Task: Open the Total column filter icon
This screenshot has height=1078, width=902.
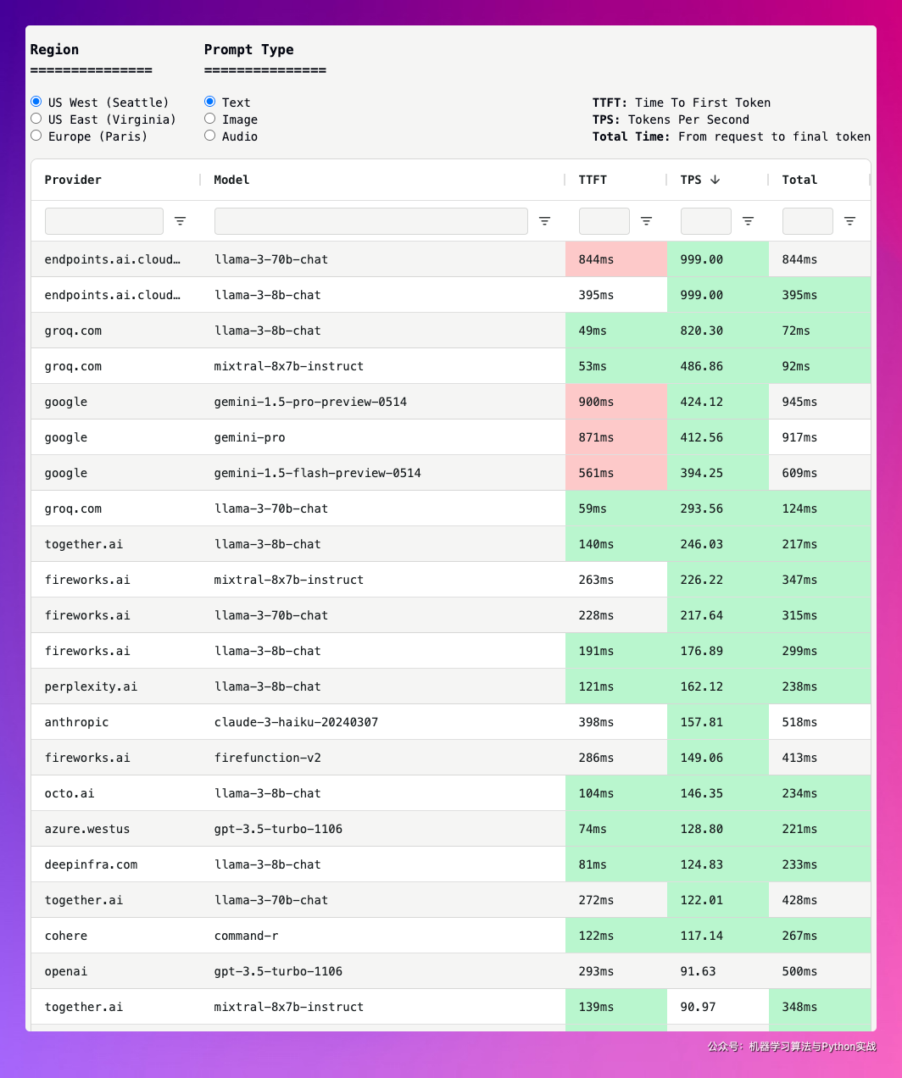Action: click(x=849, y=221)
